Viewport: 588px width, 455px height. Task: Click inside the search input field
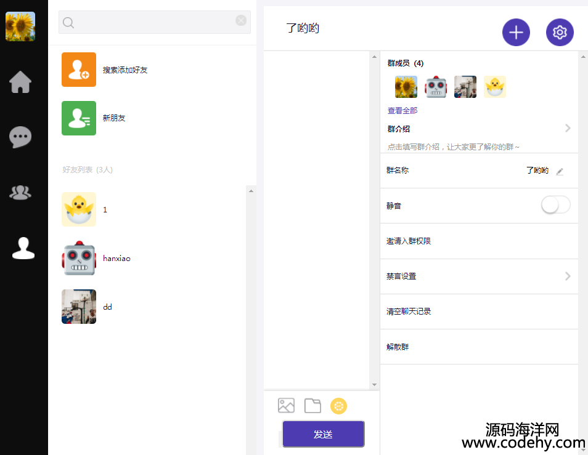tap(155, 22)
